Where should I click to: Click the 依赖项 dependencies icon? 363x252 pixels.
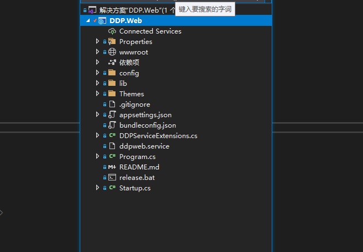[x=112, y=63]
